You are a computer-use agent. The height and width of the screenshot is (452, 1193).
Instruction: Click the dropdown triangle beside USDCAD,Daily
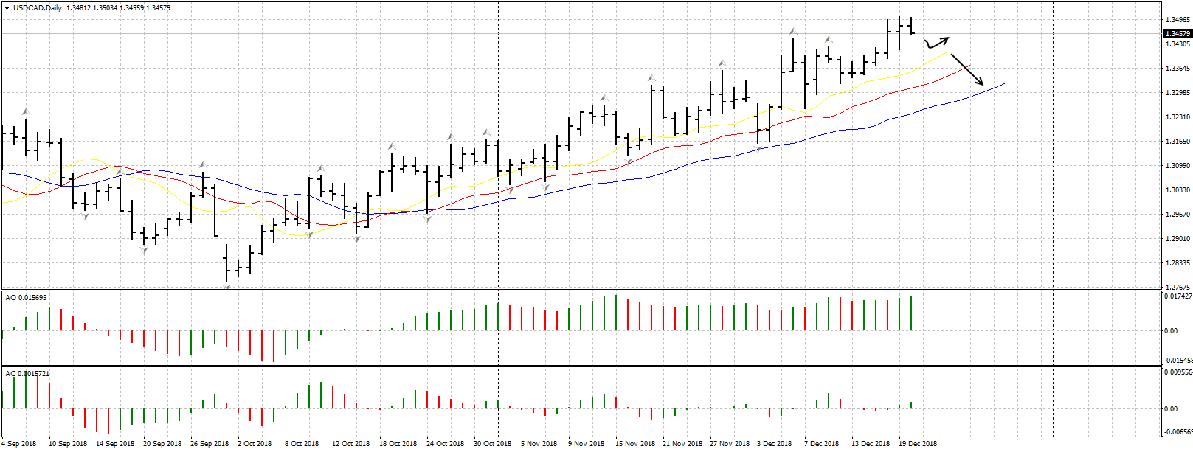7,8
